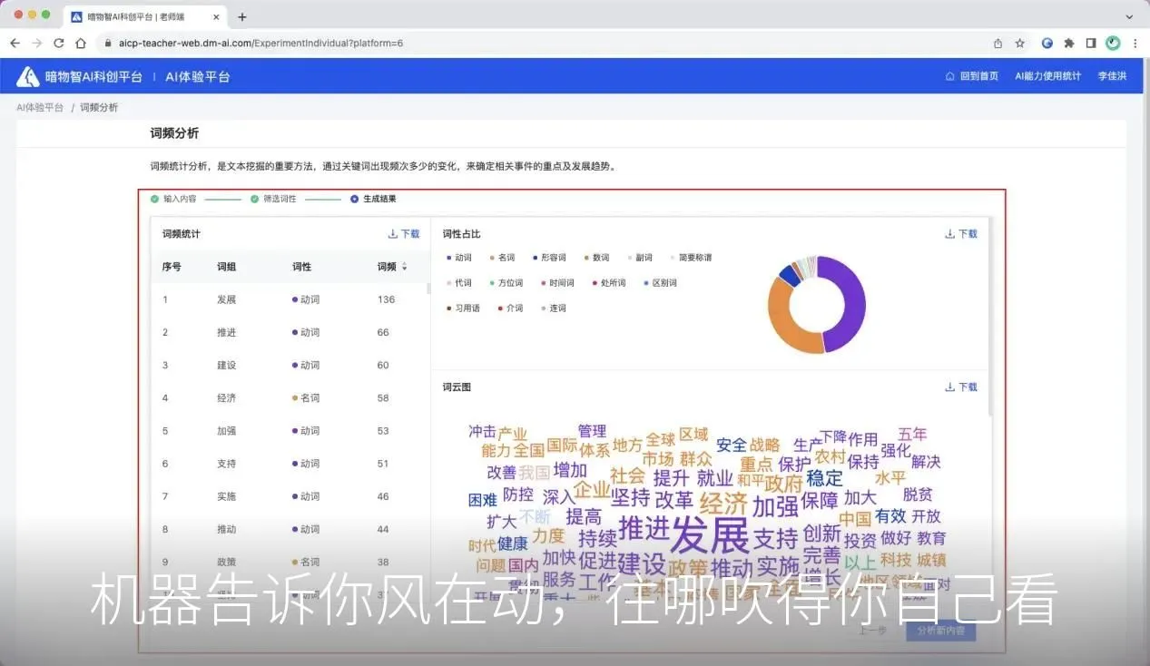Image resolution: width=1150 pixels, height=666 pixels.
Task: View site info via the lock icon
Action: pos(107,43)
